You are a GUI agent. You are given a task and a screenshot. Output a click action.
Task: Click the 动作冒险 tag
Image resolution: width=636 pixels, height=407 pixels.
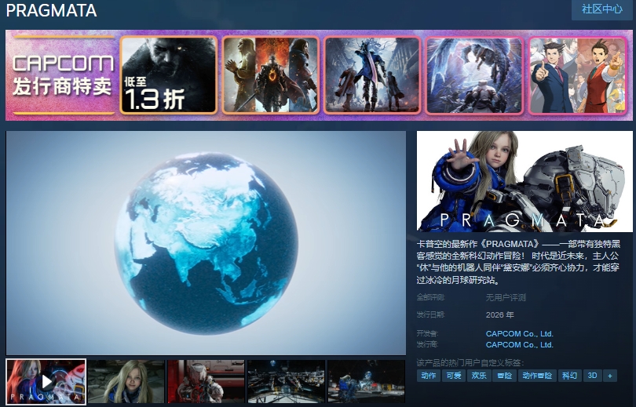coord(537,376)
